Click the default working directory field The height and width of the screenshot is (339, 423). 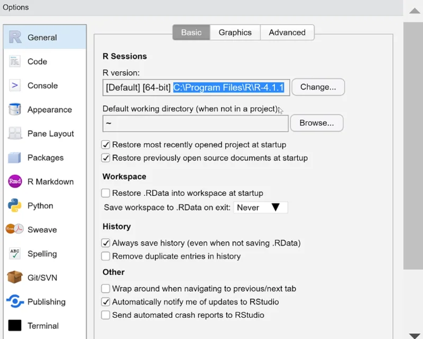pos(195,124)
